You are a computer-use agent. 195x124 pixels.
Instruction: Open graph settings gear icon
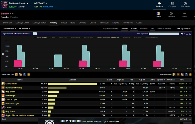click(182, 34)
